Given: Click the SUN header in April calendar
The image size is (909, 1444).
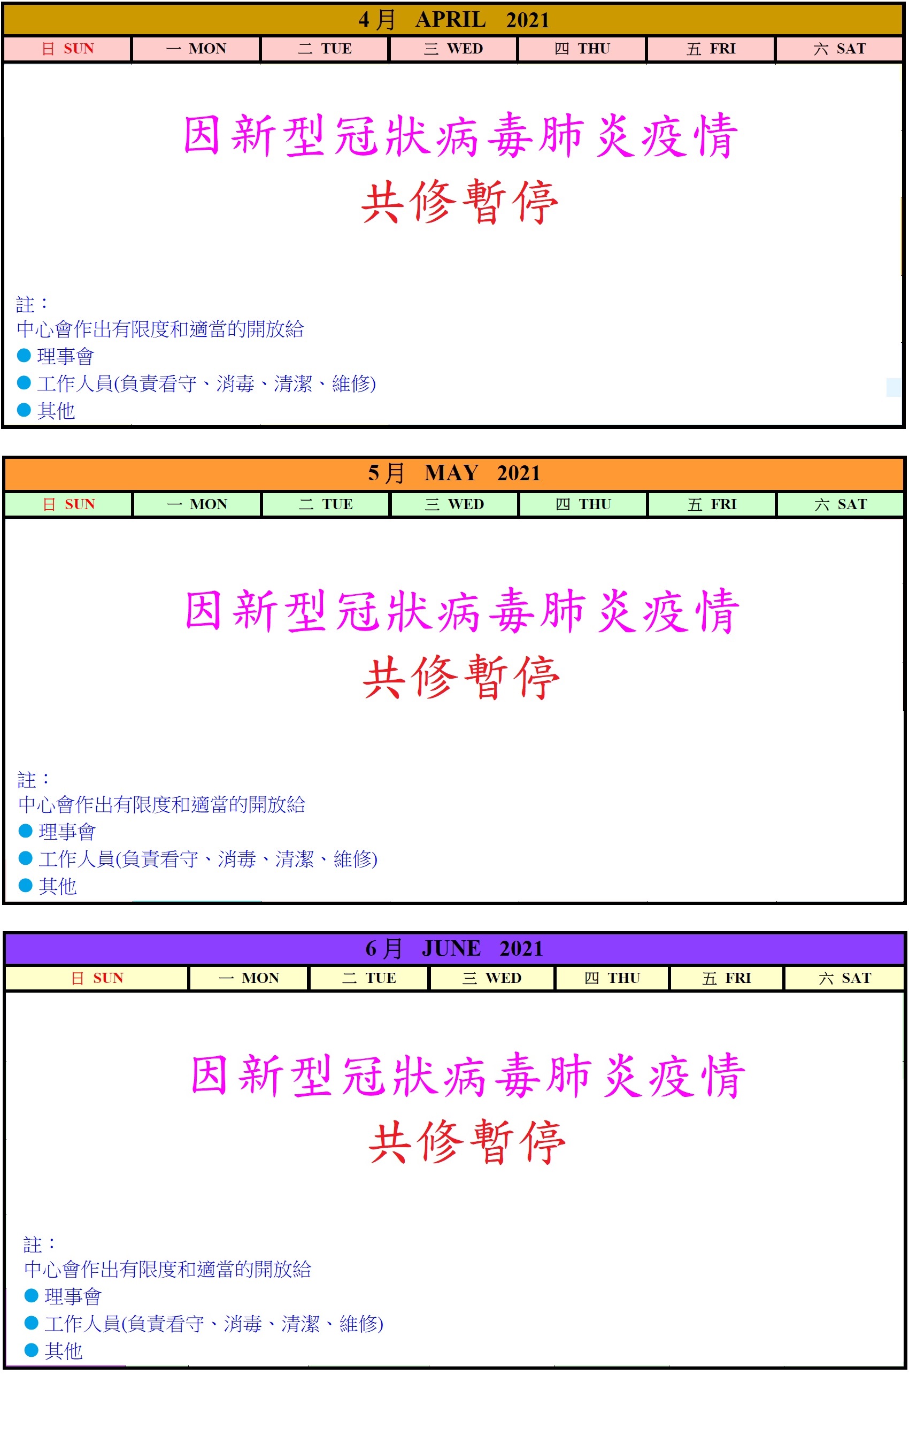Looking at the screenshot, I should [x=67, y=49].
